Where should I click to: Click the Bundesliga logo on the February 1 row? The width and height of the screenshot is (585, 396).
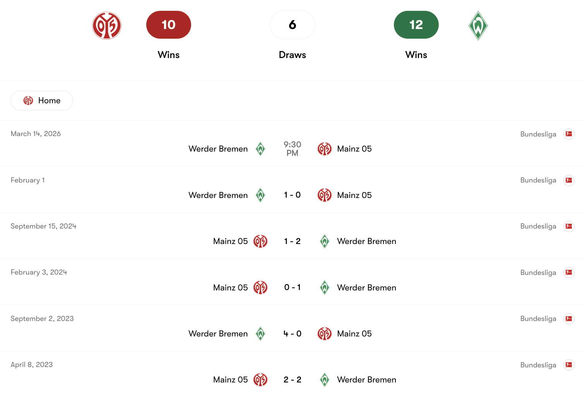pyautogui.click(x=569, y=180)
